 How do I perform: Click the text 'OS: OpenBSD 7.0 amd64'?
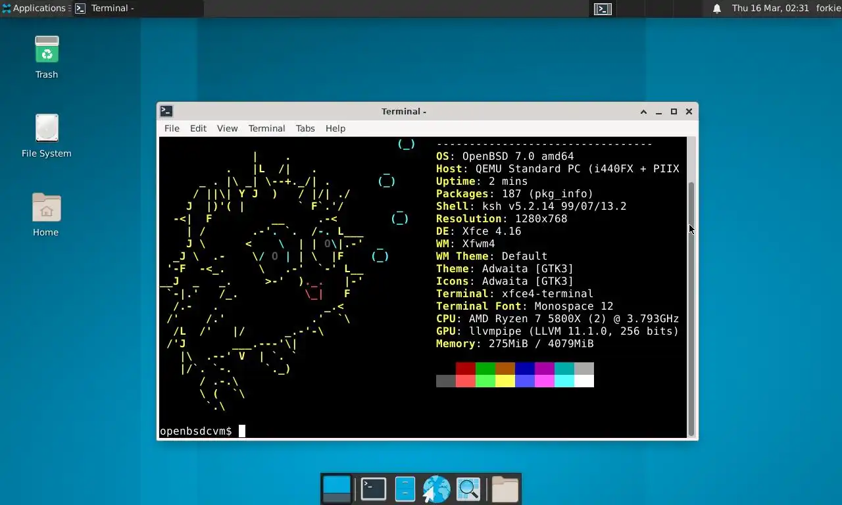505,156
